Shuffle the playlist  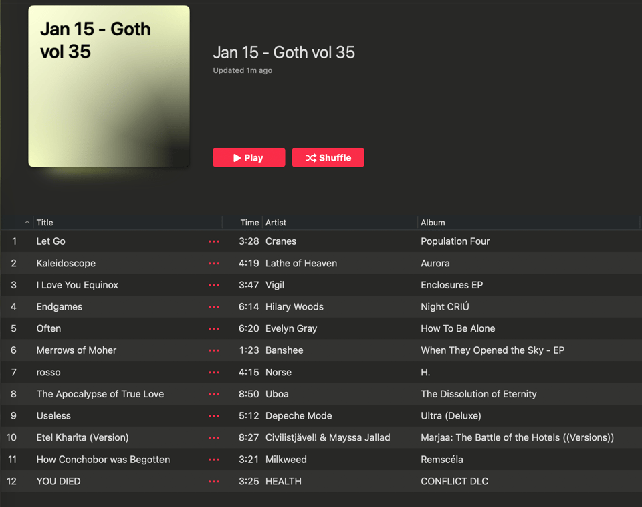click(x=328, y=158)
